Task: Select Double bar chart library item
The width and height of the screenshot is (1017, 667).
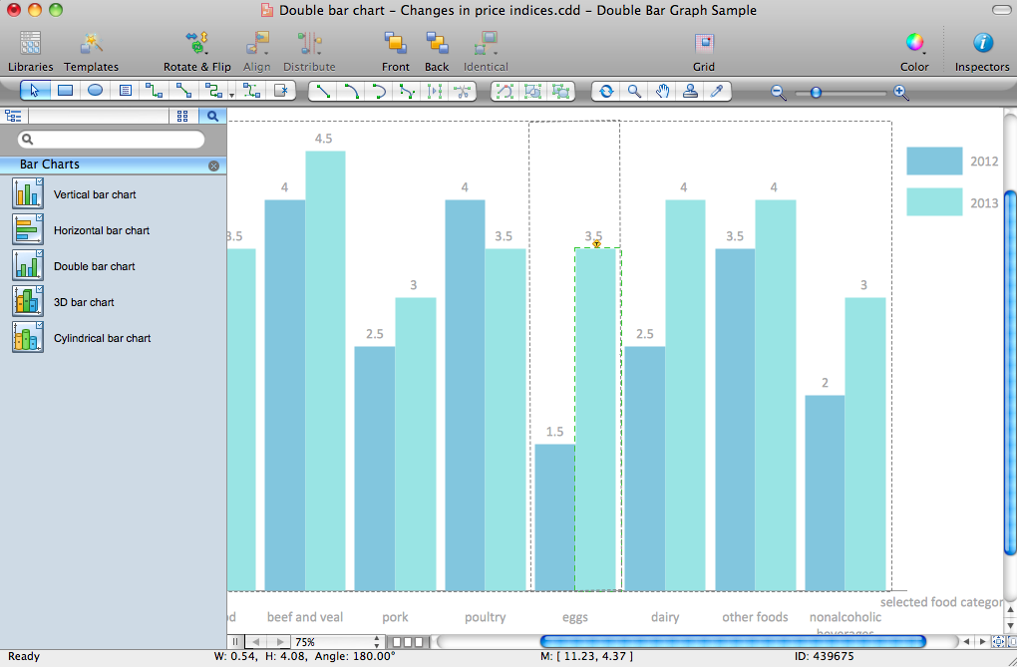Action: (x=94, y=266)
